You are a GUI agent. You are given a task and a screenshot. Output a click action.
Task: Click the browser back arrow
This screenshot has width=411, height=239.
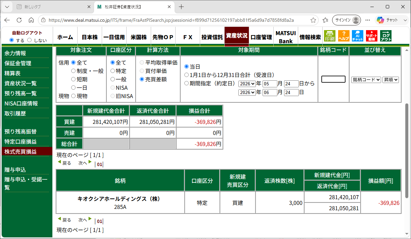(x=7, y=20)
